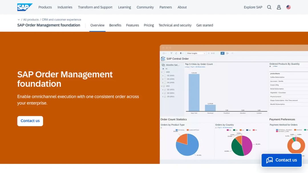Switch to the Features tab

click(133, 25)
